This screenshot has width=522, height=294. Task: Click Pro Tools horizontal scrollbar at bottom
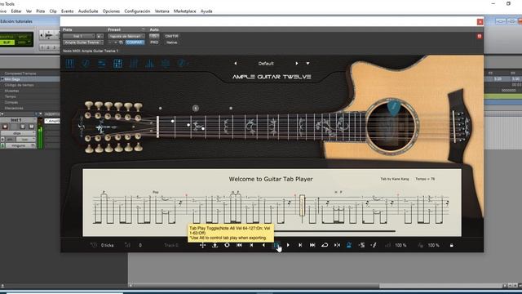pos(256,286)
